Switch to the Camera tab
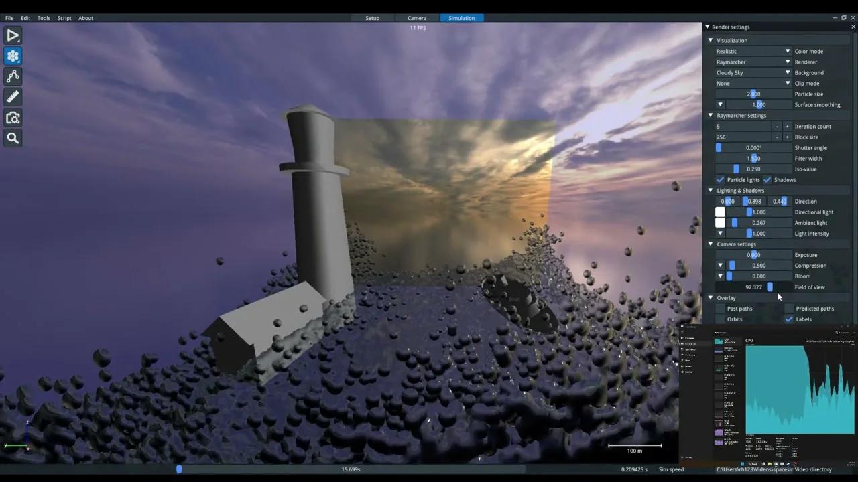Image resolution: width=858 pixels, height=482 pixels. tap(416, 18)
